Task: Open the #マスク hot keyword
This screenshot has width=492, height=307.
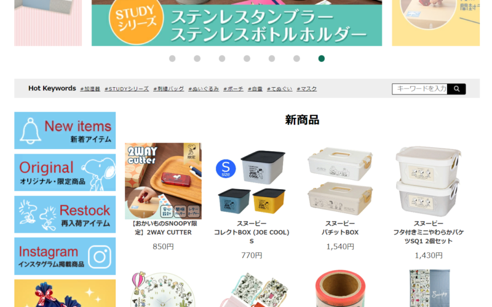Action: (x=306, y=89)
